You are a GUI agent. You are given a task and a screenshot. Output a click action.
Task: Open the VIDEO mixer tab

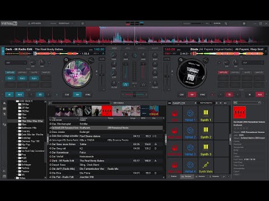point(128,48)
